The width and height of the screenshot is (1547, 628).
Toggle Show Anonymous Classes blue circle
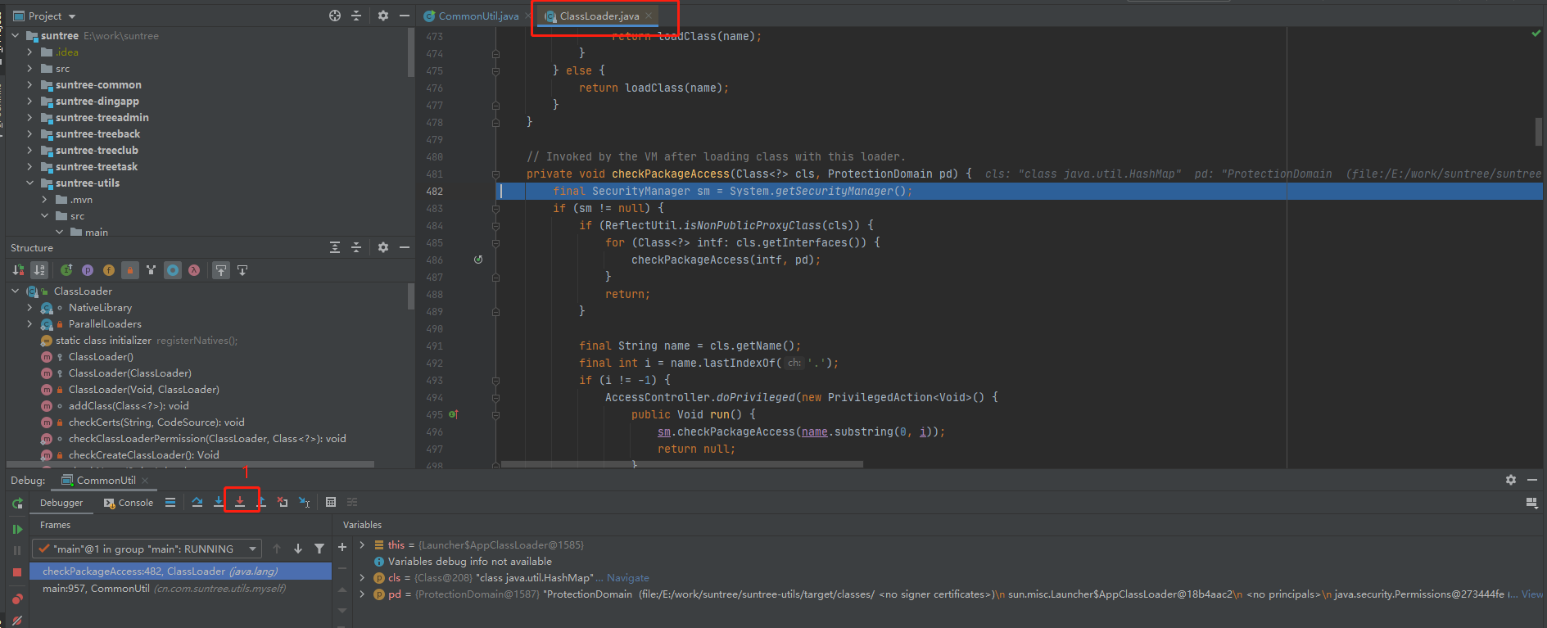(173, 270)
